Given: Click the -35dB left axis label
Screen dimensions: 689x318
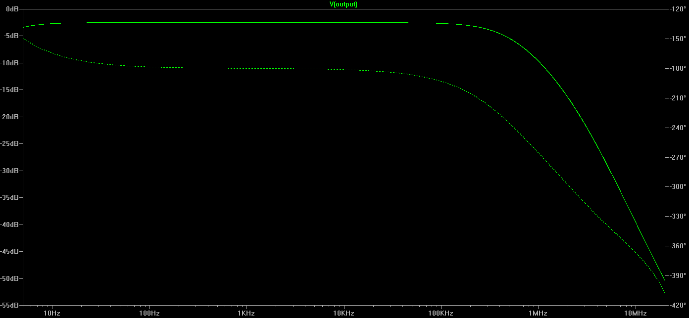Looking at the screenshot, I should pyautogui.click(x=10, y=198).
